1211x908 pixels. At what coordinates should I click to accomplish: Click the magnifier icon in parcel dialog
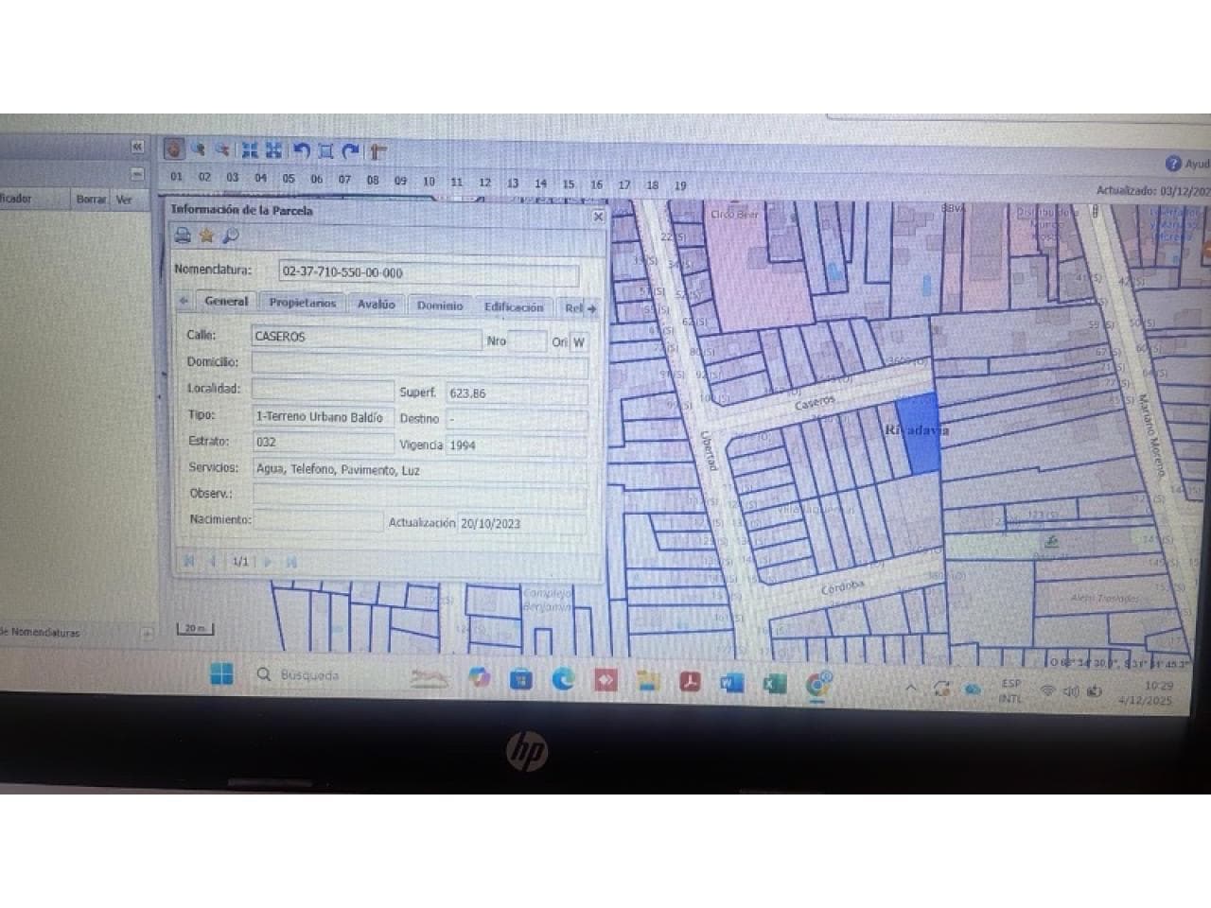230,236
